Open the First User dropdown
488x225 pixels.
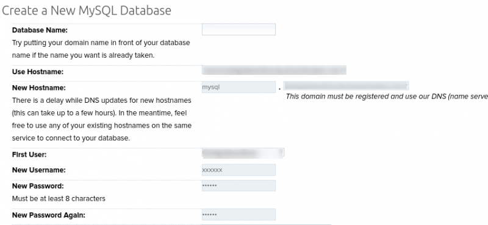click(x=243, y=153)
